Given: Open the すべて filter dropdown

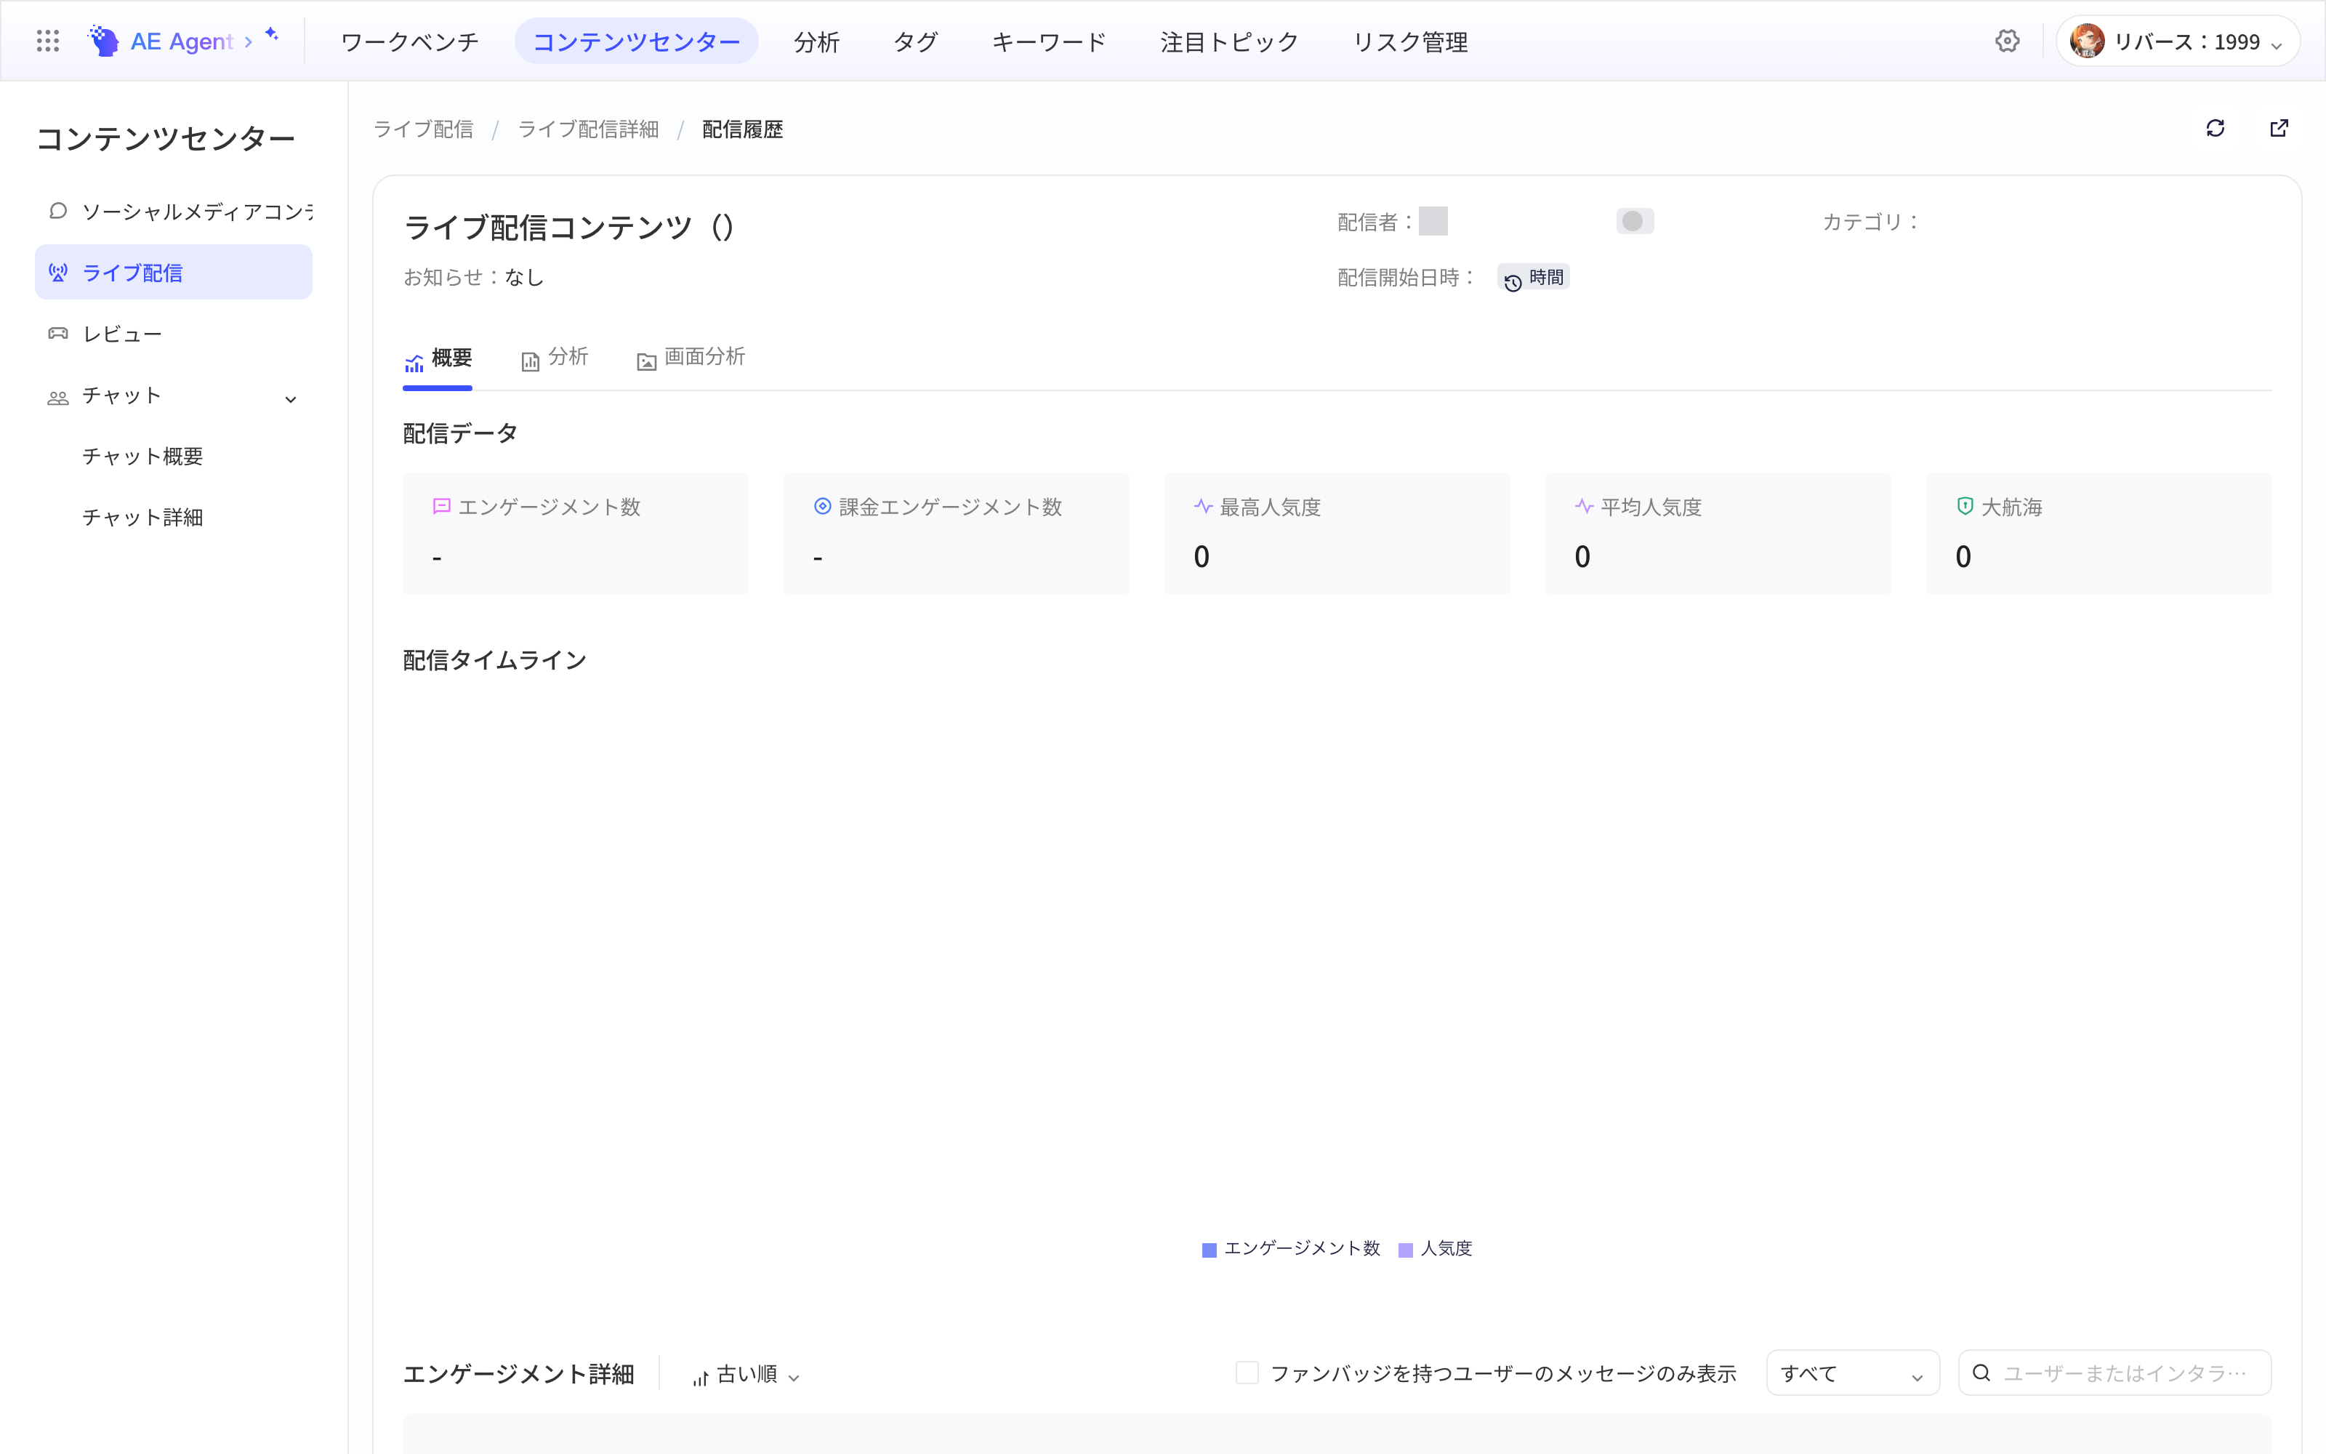Looking at the screenshot, I should click(x=1852, y=1373).
